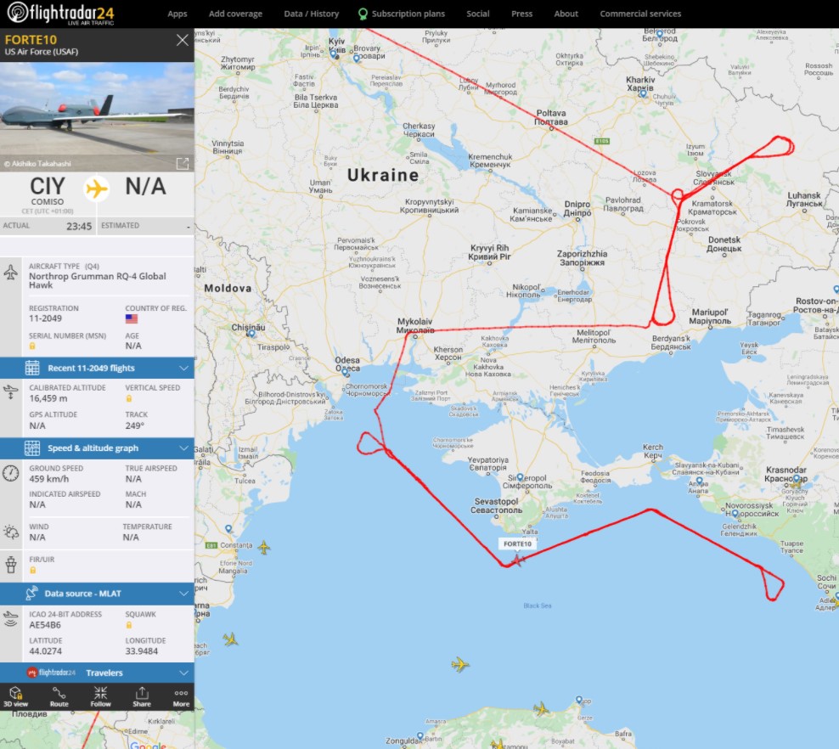Select the yellow plane near Constanta
Image resolution: width=839 pixels, height=749 pixels.
[x=264, y=547]
